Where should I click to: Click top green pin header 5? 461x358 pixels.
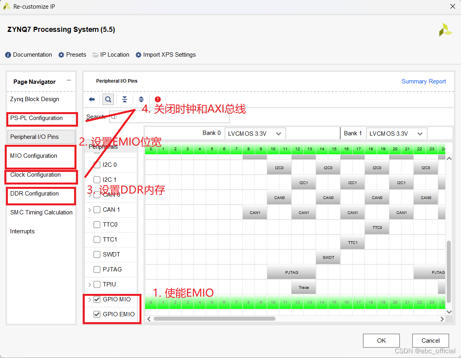click(x=212, y=149)
